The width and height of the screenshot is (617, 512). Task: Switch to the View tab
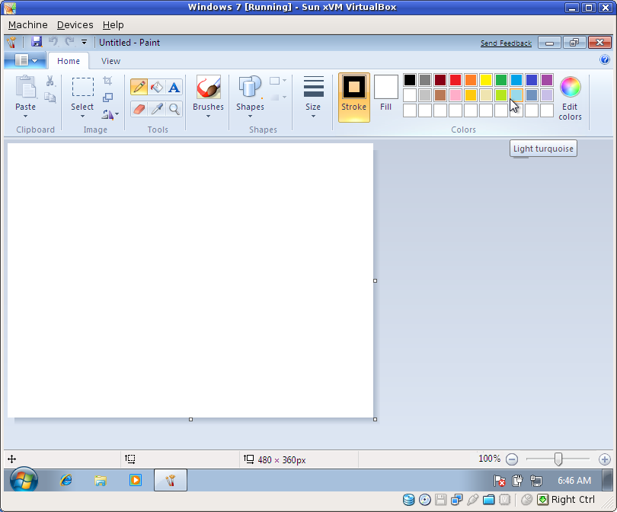110,61
